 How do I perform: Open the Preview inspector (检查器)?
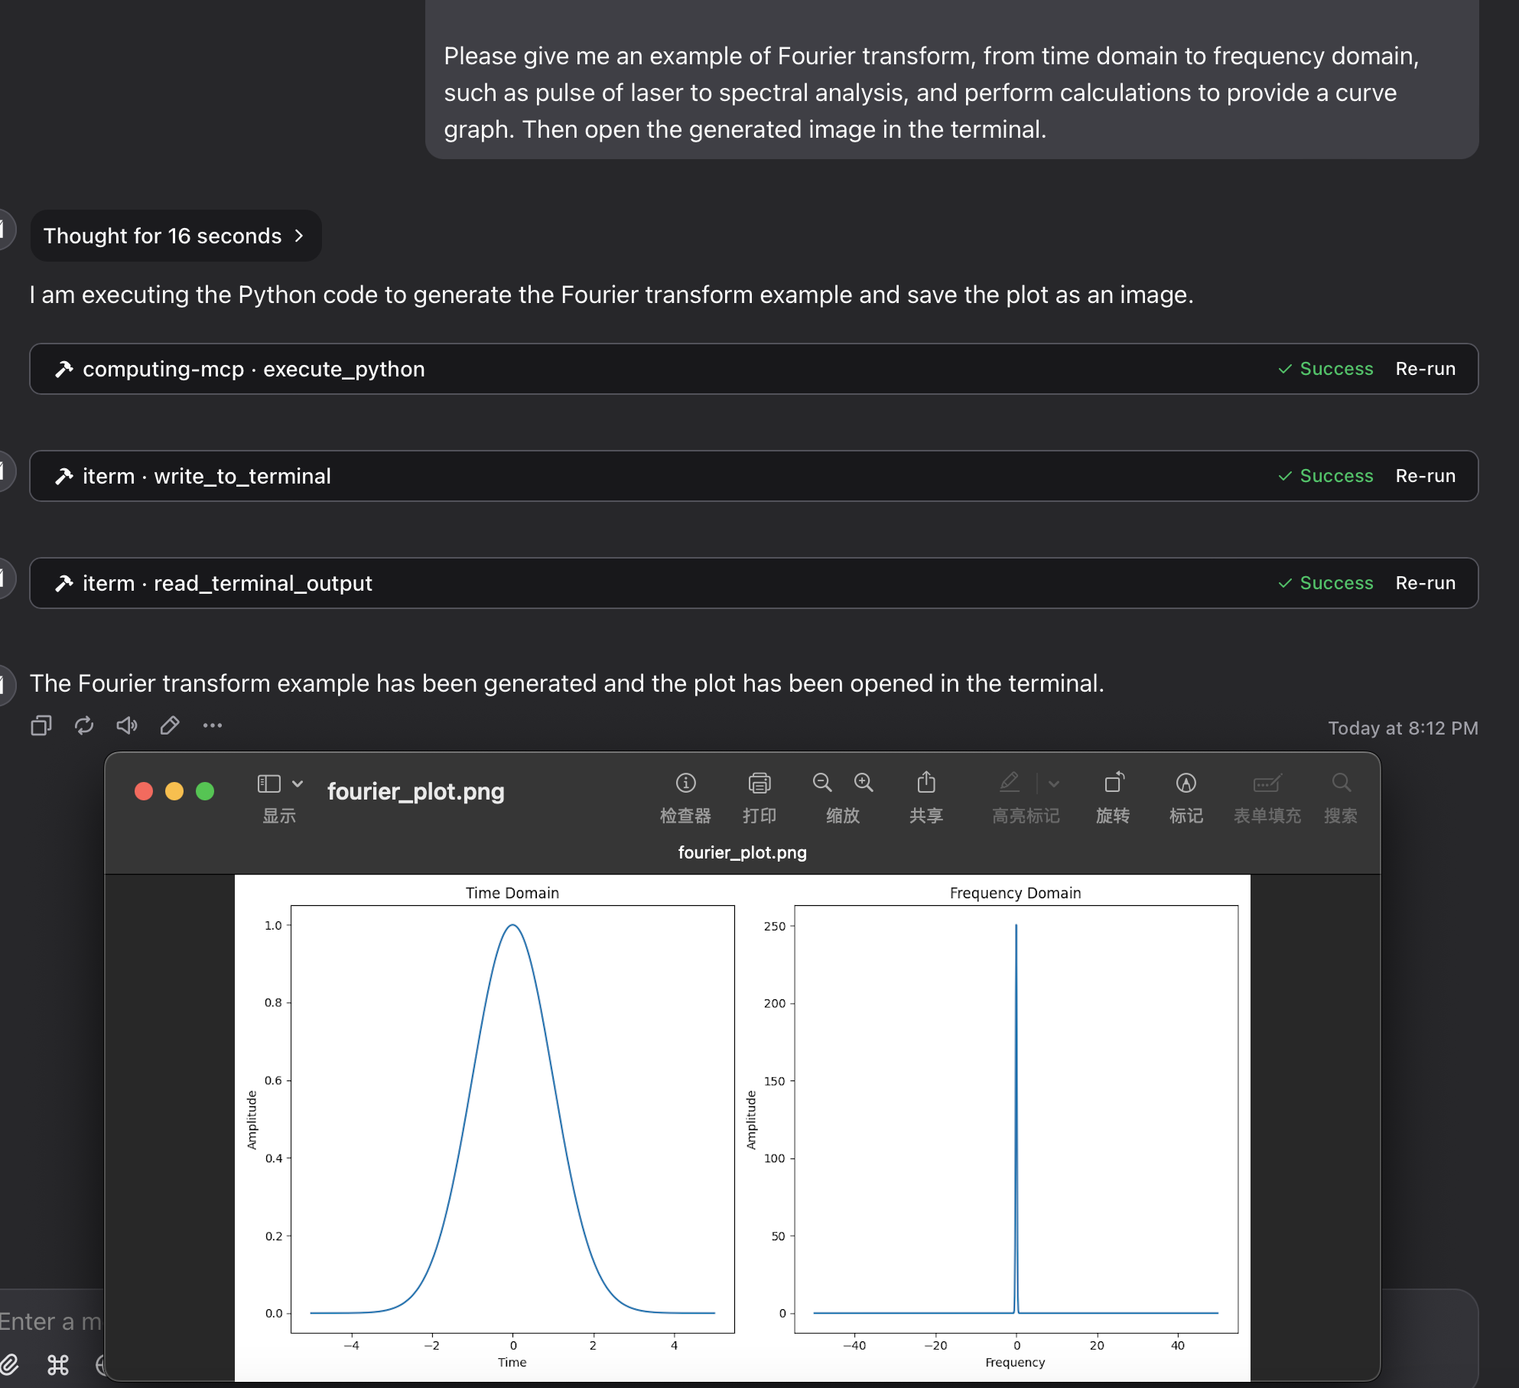(685, 783)
